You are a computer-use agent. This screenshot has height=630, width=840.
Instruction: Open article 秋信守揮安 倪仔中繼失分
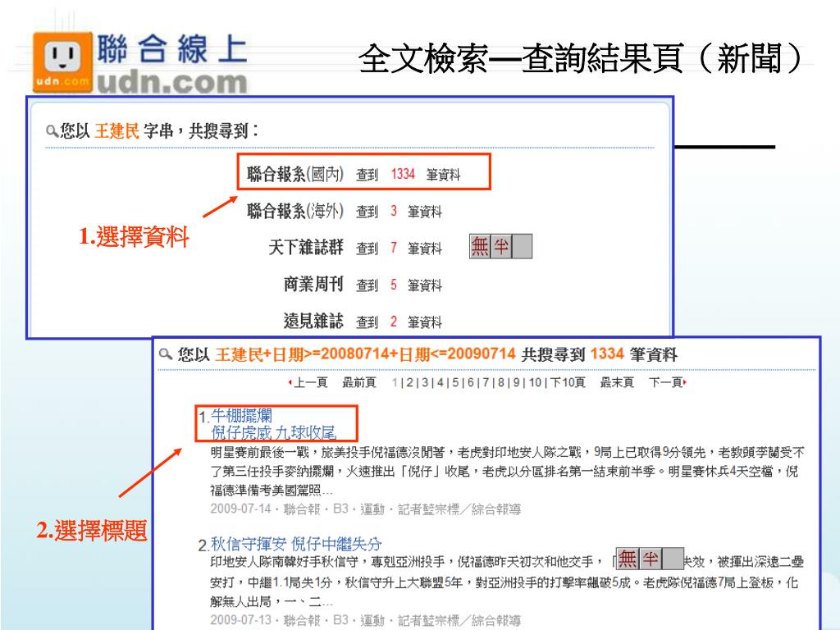(296, 545)
